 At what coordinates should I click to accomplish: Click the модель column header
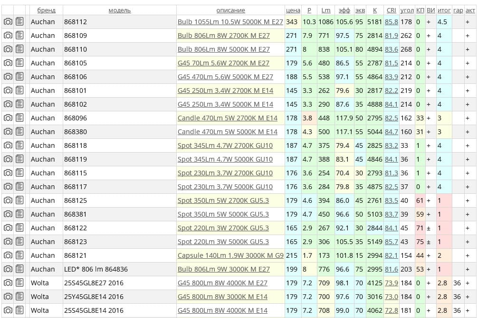(x=119, y=10)
